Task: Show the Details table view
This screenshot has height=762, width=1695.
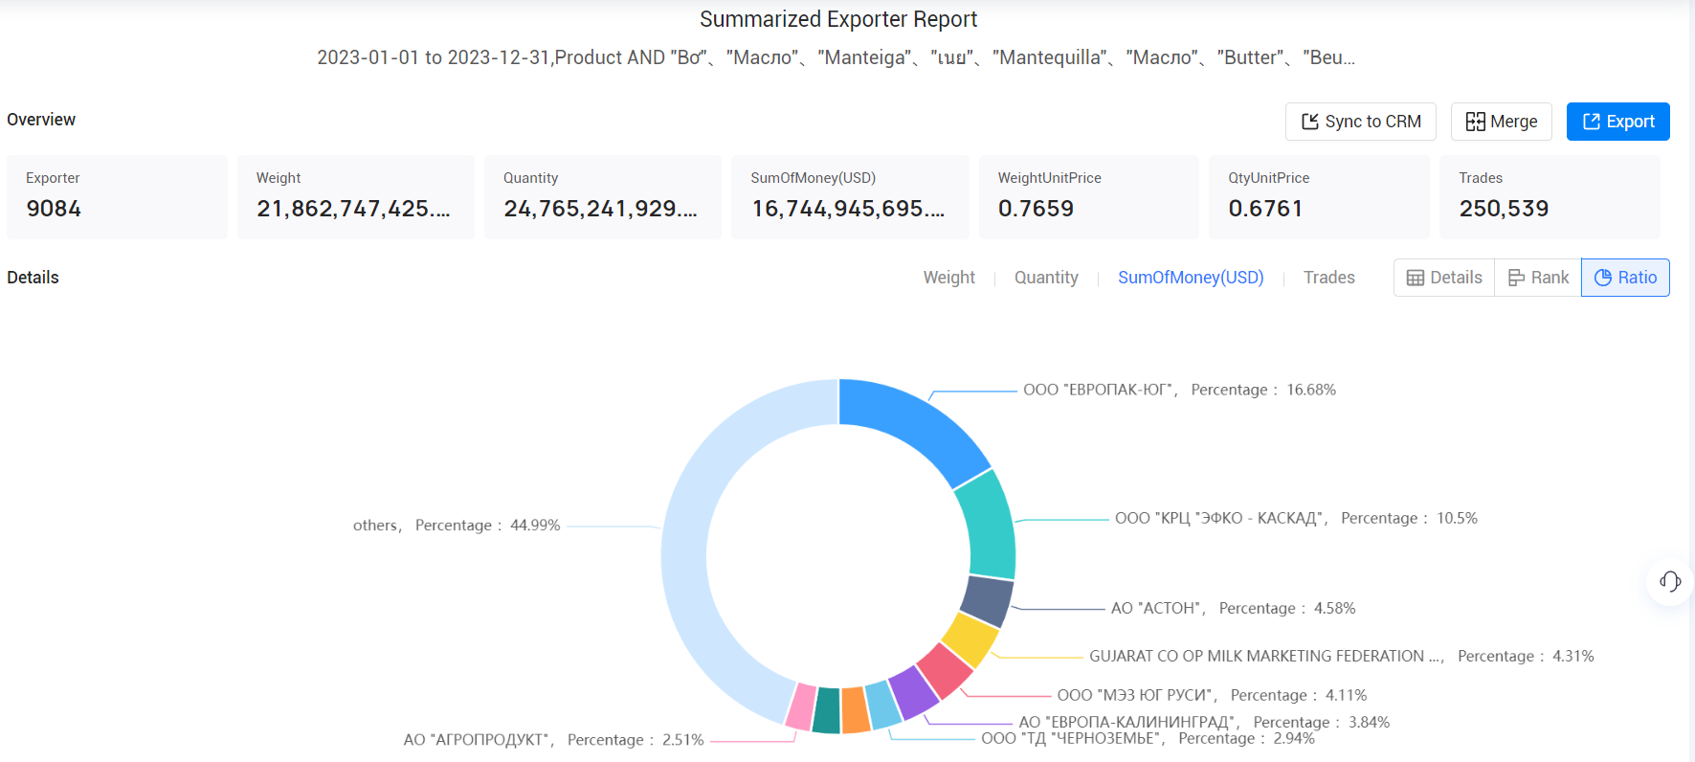Action: (1444, 278)
